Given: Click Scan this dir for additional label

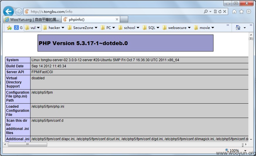Looking at the screenshot, I should point(18,127).
